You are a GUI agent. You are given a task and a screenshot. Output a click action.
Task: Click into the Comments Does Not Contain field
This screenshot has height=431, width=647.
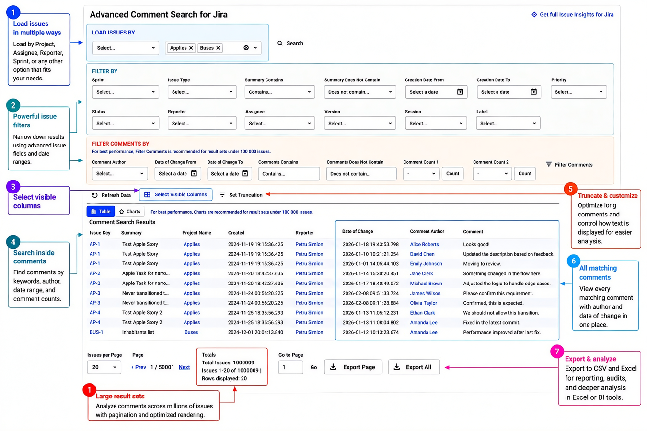361,173
